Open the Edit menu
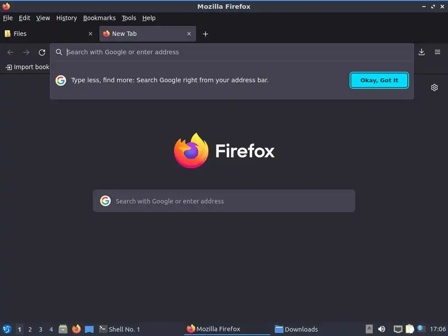The height and width of the screenshot is (336, 448). point(24,18)
